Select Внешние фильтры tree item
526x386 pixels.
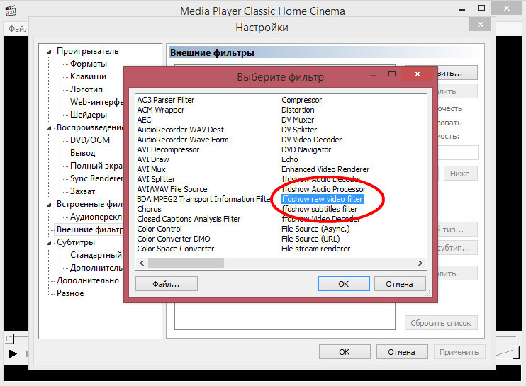click(x=90, y=229)
